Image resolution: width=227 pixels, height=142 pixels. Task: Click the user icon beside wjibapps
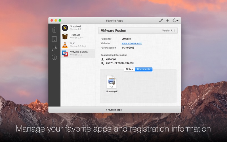click(102, 59)
